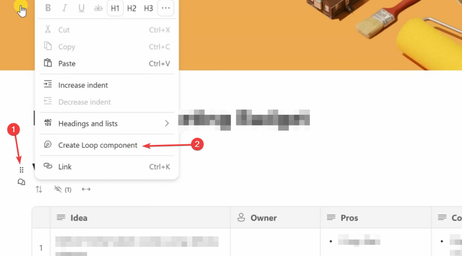Apply italic formatting
The height and width of the screenshot is (256, 462).
(x=65, y=8)
